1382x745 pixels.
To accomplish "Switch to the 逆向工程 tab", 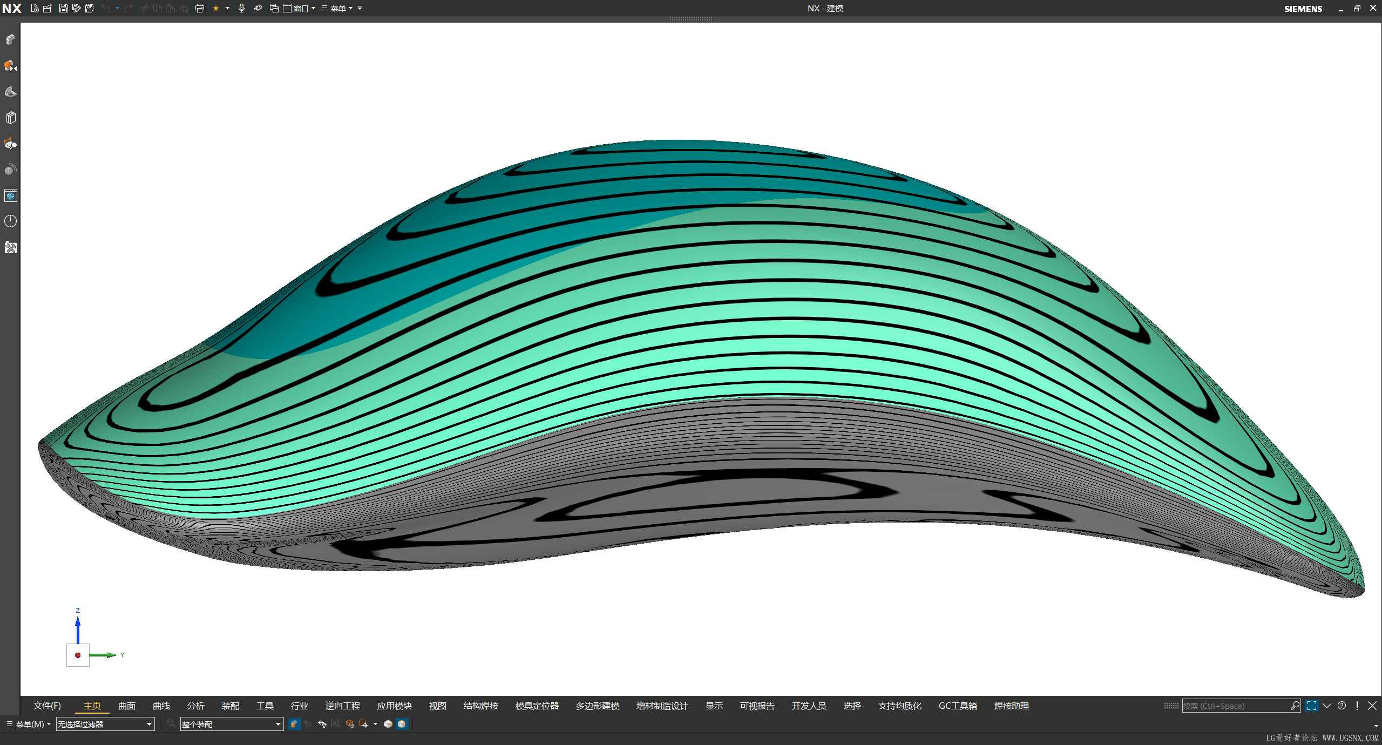I will 342,706.
